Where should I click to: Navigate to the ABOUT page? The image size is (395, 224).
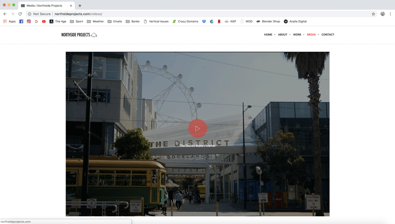point(282,35)
